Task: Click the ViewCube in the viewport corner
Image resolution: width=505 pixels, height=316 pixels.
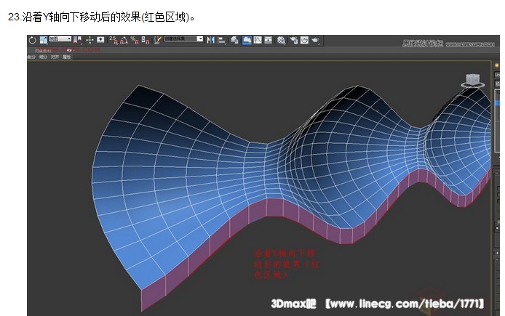Action: point(473,80)
